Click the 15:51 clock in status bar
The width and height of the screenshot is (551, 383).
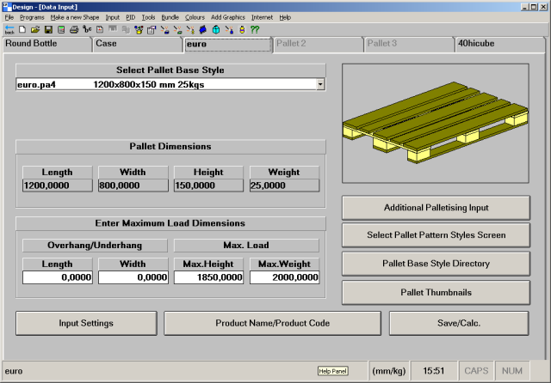point(434,371)
